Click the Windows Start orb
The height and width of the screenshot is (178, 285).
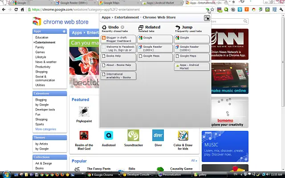(x=6, y=174)
